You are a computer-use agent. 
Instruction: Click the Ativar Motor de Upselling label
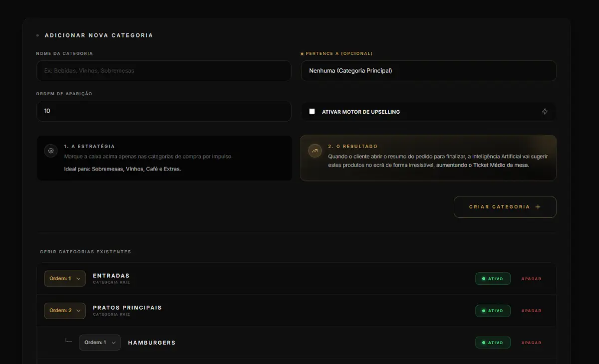361,112
